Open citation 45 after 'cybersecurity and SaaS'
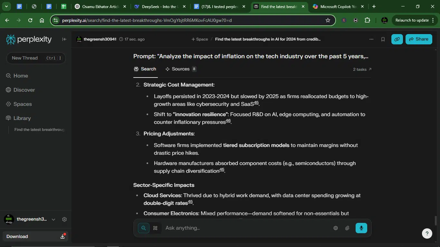Screen dimensions: 440x247 (x=256, y=103)
